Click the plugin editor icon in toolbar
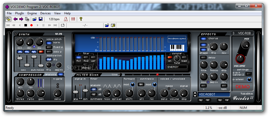Image resolution: width=269 pixels, height=117 pixels. (8, 19)
